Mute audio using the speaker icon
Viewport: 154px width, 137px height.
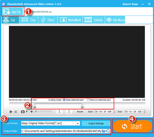click(x=32, y=112)
